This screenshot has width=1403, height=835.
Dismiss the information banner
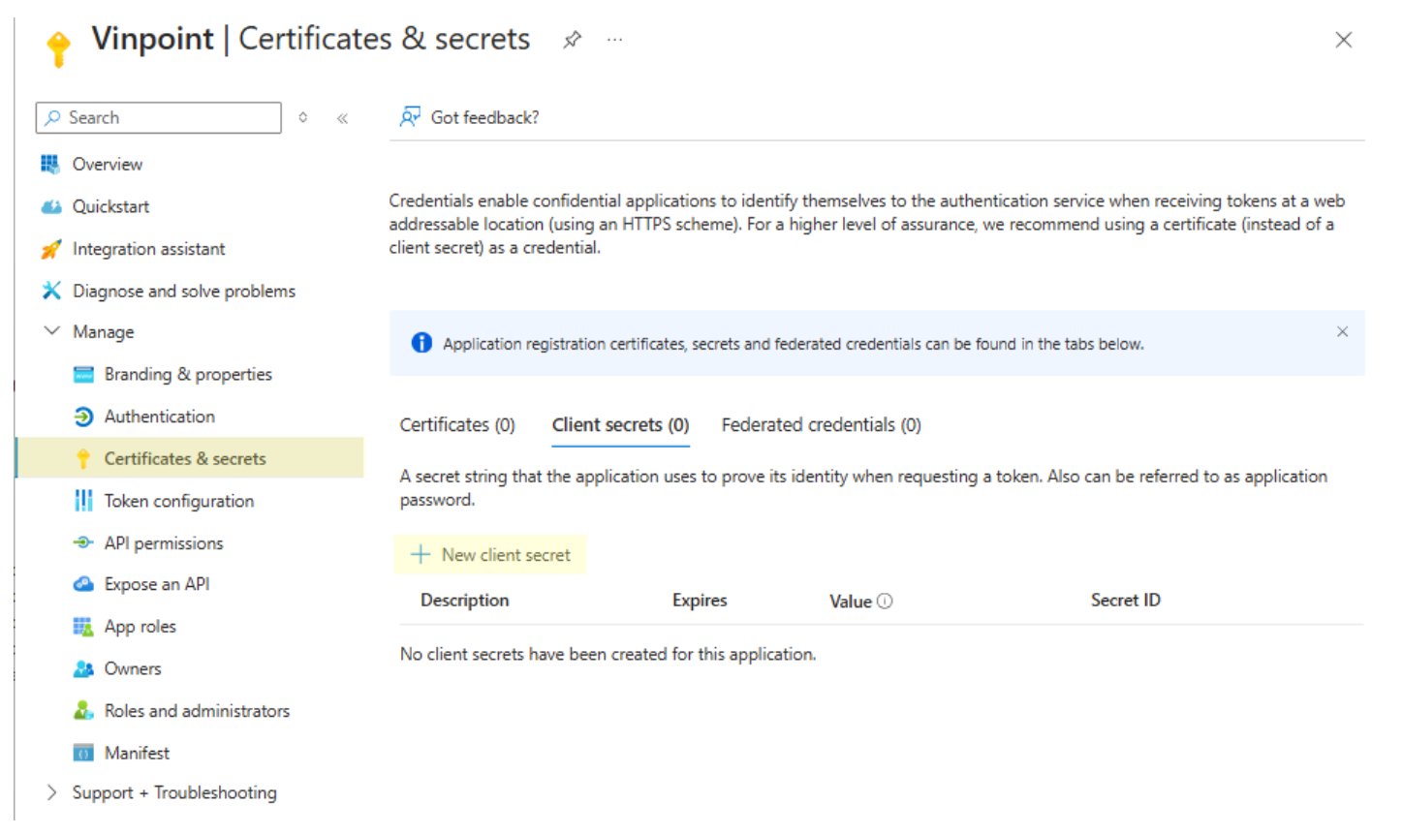(1342, 331)
